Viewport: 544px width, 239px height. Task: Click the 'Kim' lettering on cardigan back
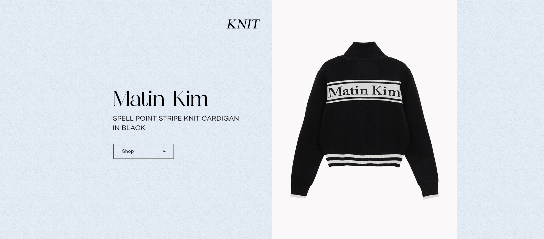(x=386, y=91)
